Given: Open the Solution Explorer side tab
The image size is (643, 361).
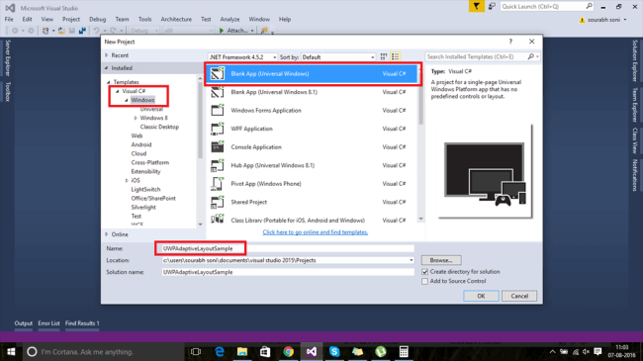Looking at the screenshot, I should (635, 60).
